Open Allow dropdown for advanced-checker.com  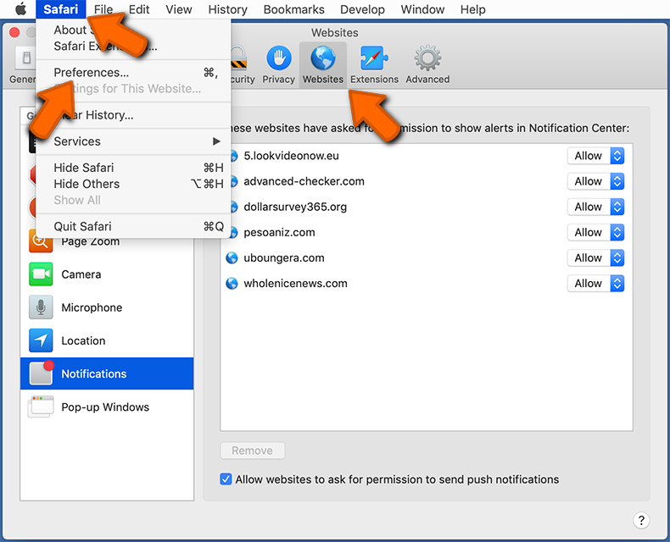coord(595,181)
